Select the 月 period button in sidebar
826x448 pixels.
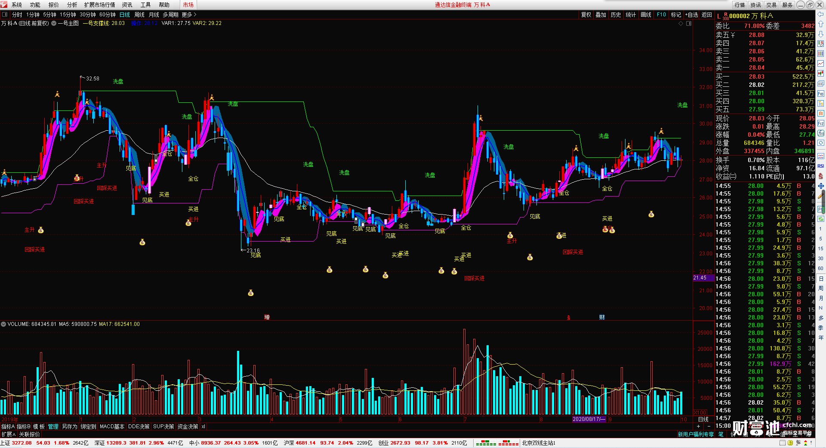point(821,298)
